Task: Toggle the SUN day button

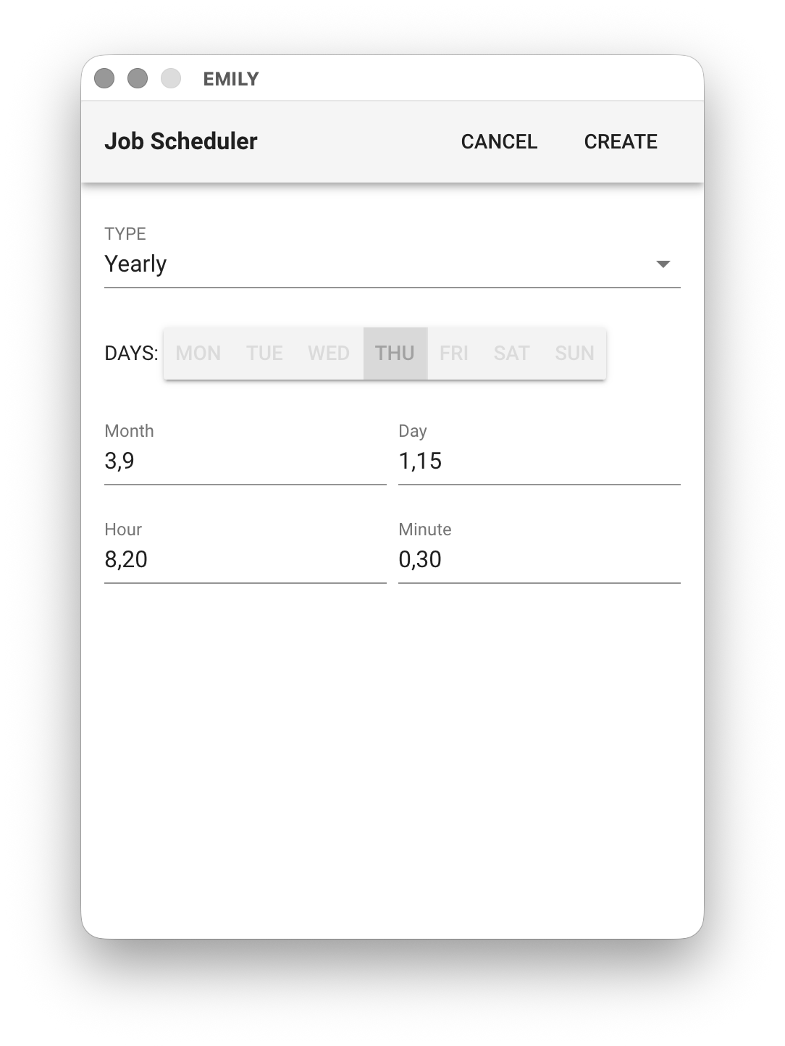Action: [574, 353]
